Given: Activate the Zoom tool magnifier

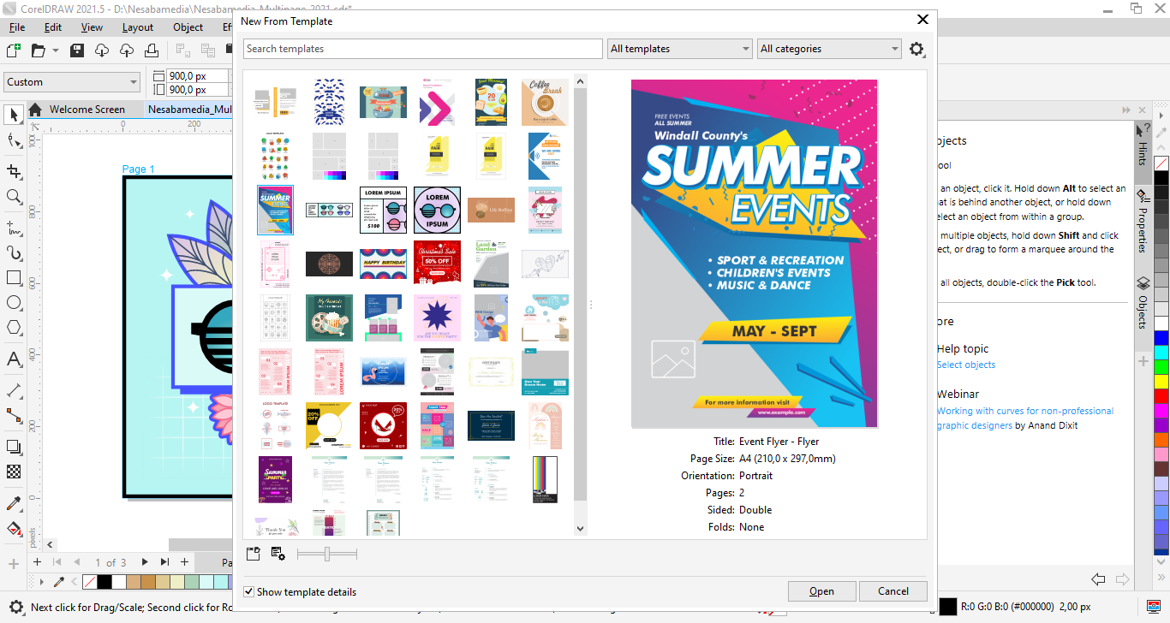Looking at the screenshot, I should (x=14, y=197).
